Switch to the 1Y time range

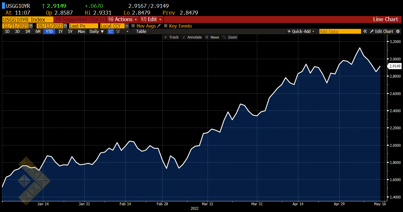60,31
